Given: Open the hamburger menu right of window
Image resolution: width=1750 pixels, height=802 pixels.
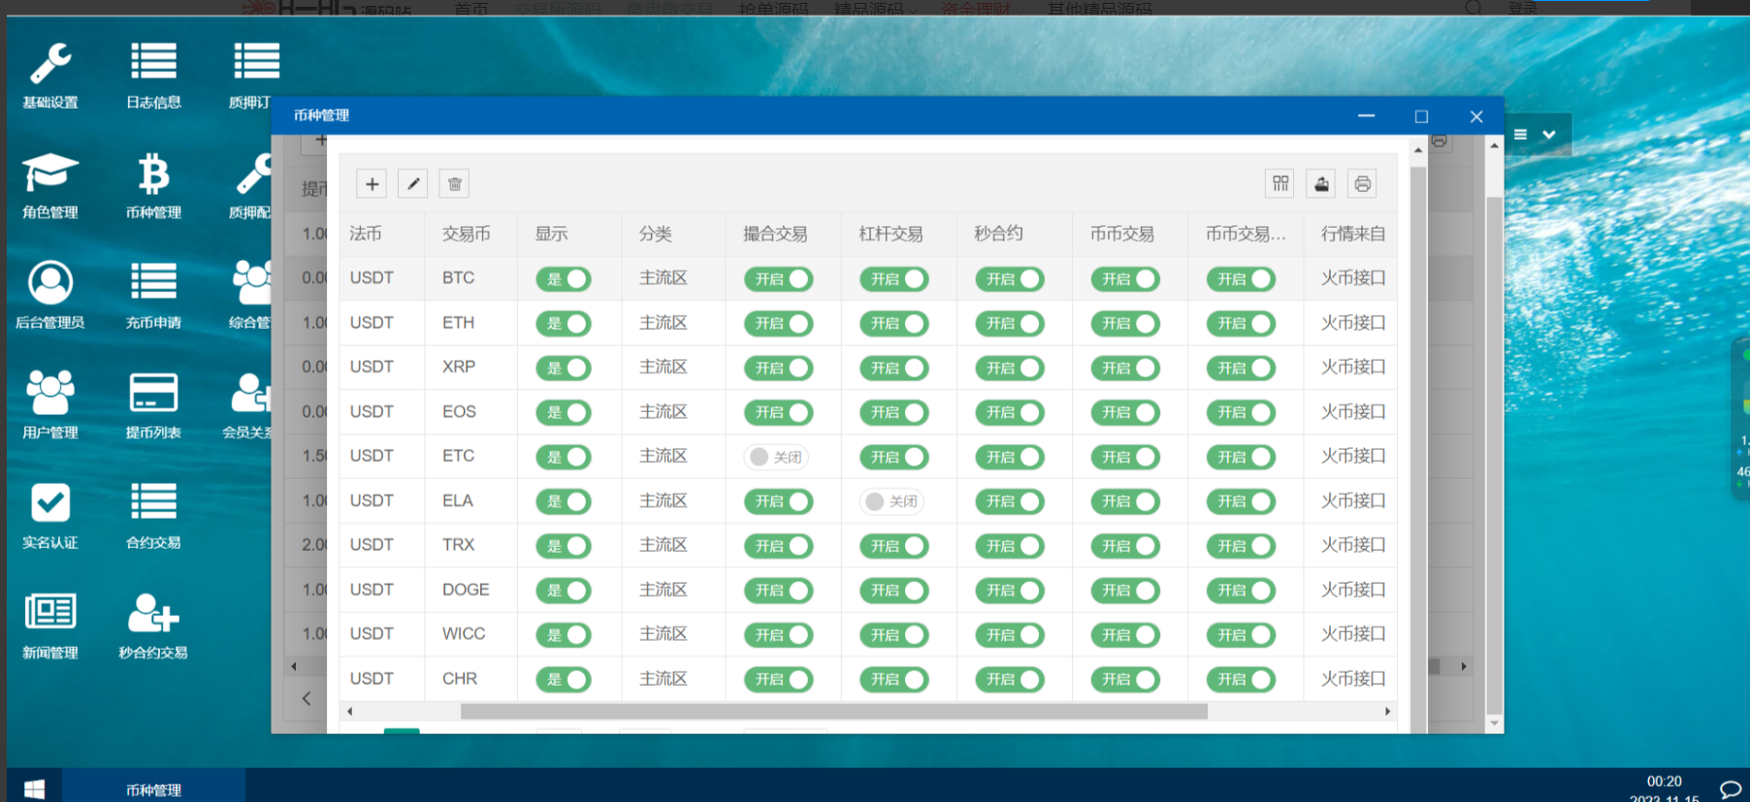Looking at the screenshot, I should coord(1520,135).
